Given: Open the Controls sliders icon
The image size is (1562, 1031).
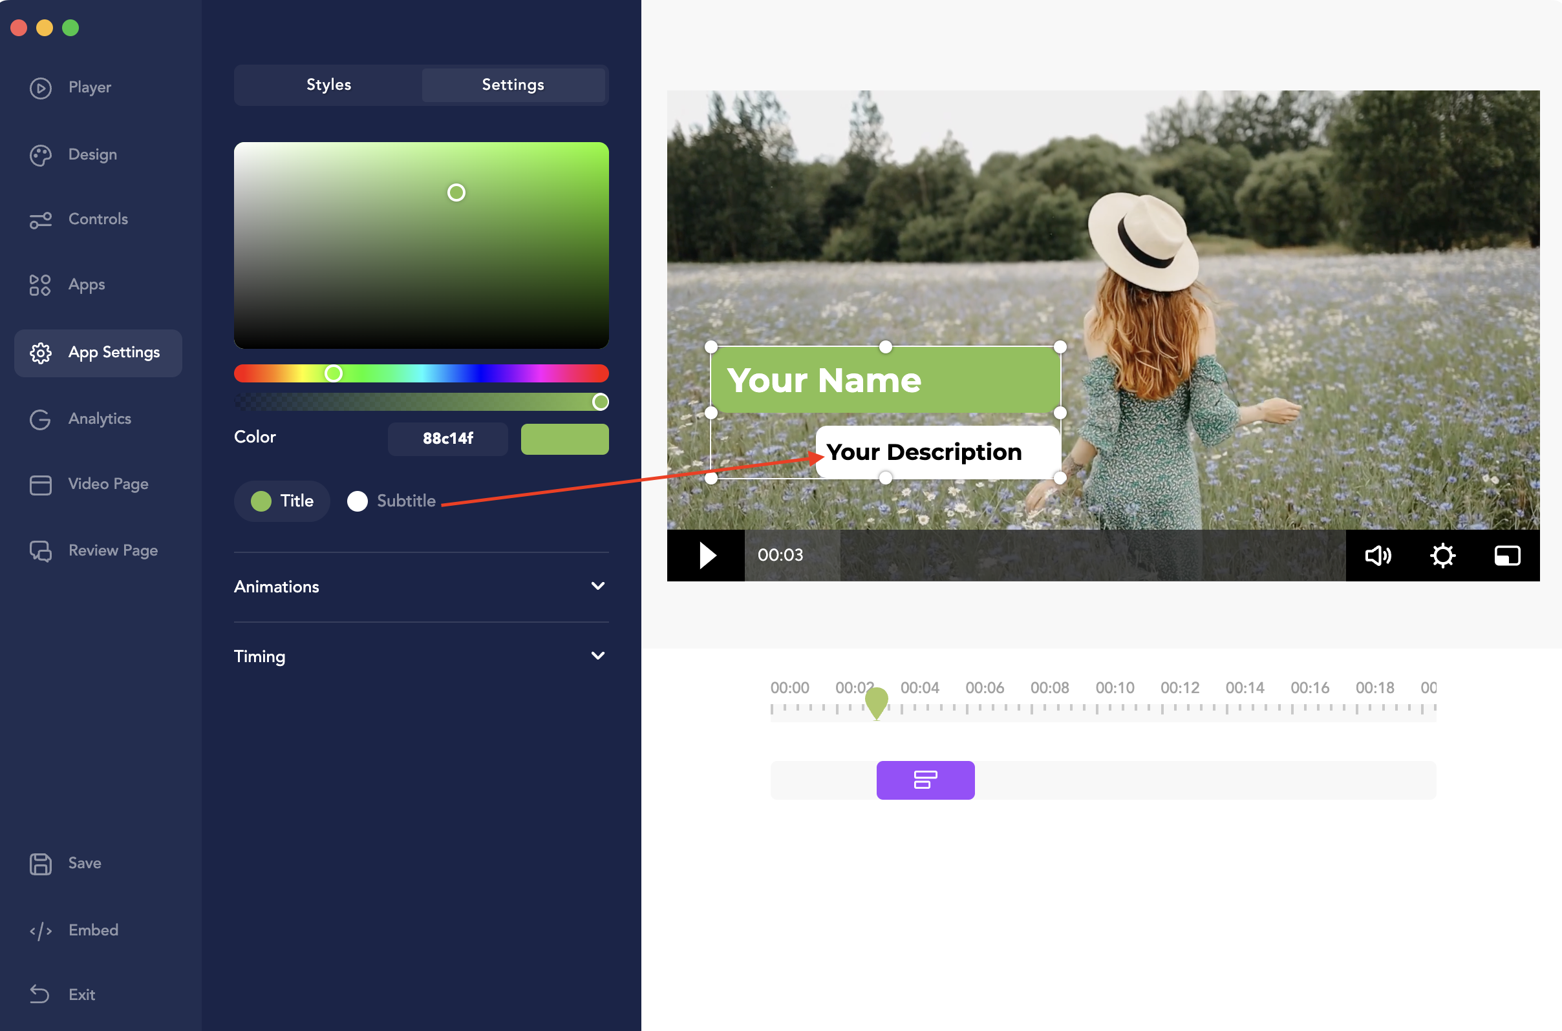Looking at the screenshot, I should coord(40,220).
